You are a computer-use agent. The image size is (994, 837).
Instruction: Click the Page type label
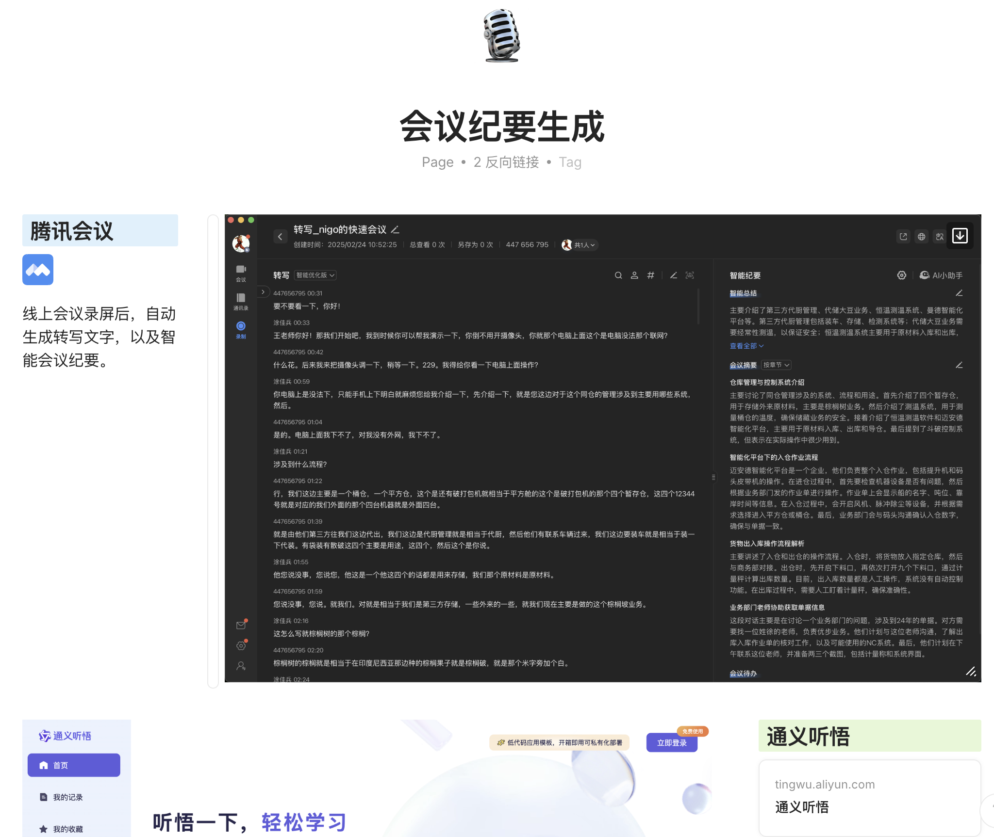click(438, 162)
